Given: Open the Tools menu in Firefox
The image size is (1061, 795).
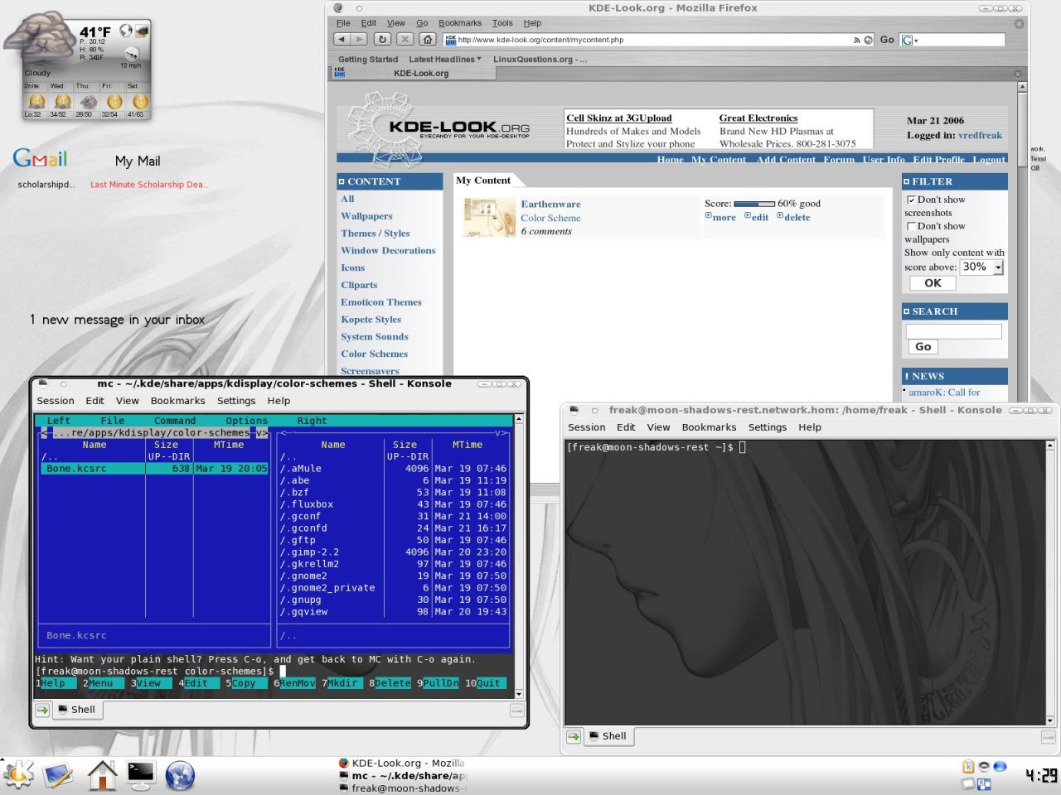Looking at the screenshot, I should click(x=502, y=23).
